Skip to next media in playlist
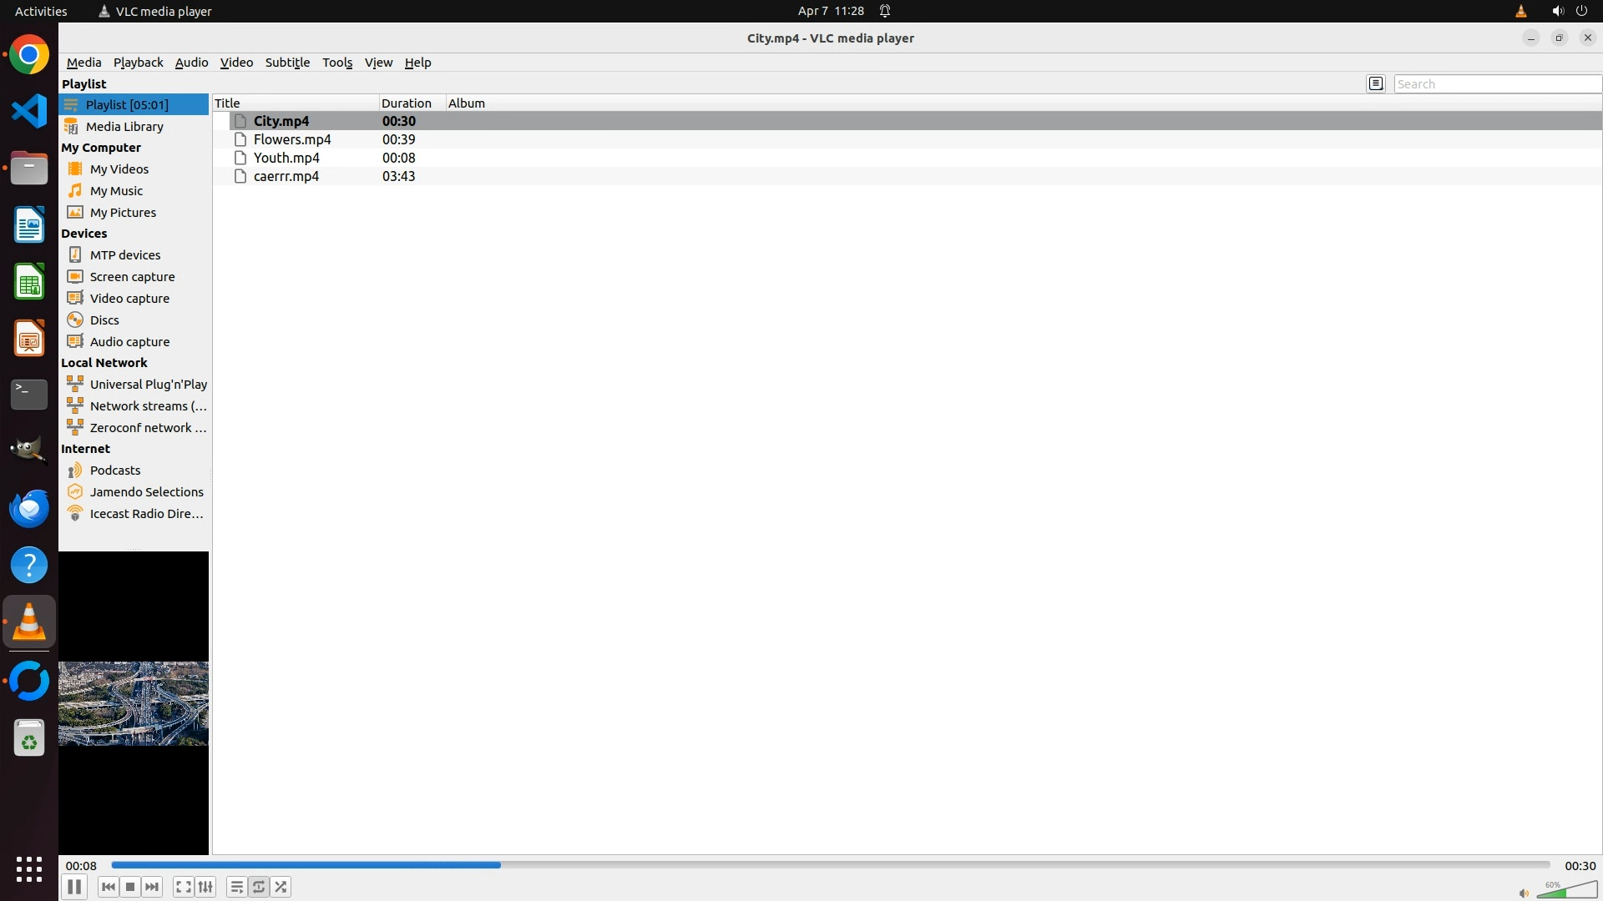 (x=152, y=887)
